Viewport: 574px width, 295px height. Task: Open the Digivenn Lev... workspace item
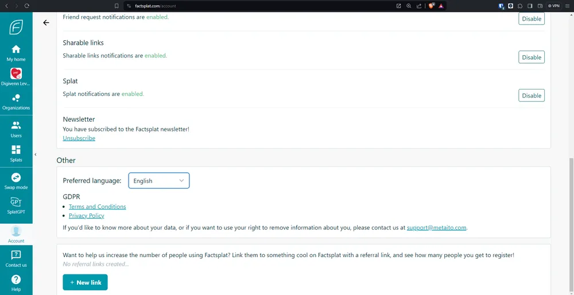click(16, 77)
